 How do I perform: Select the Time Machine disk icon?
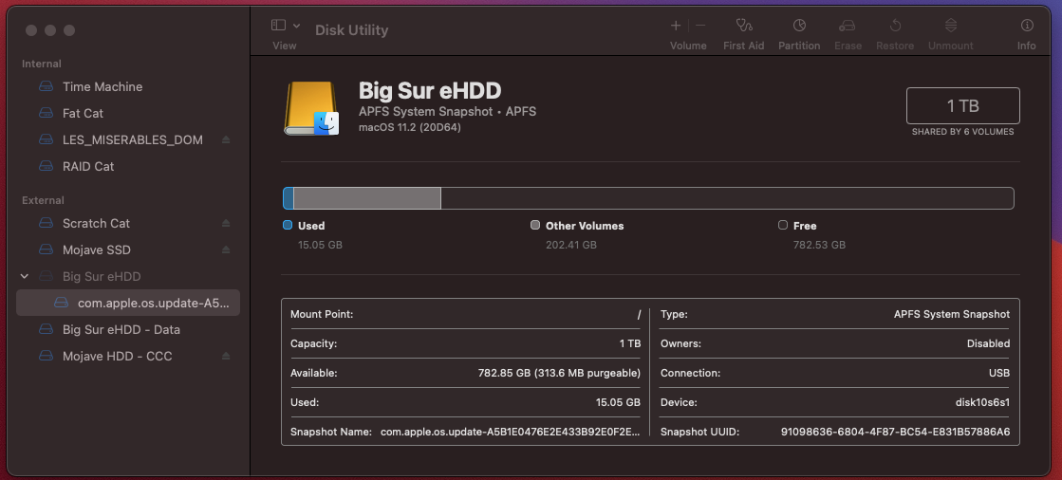click(46, 86)
